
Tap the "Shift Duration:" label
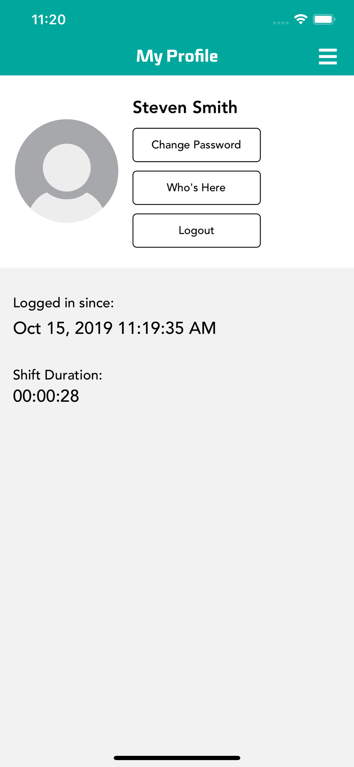58,375
